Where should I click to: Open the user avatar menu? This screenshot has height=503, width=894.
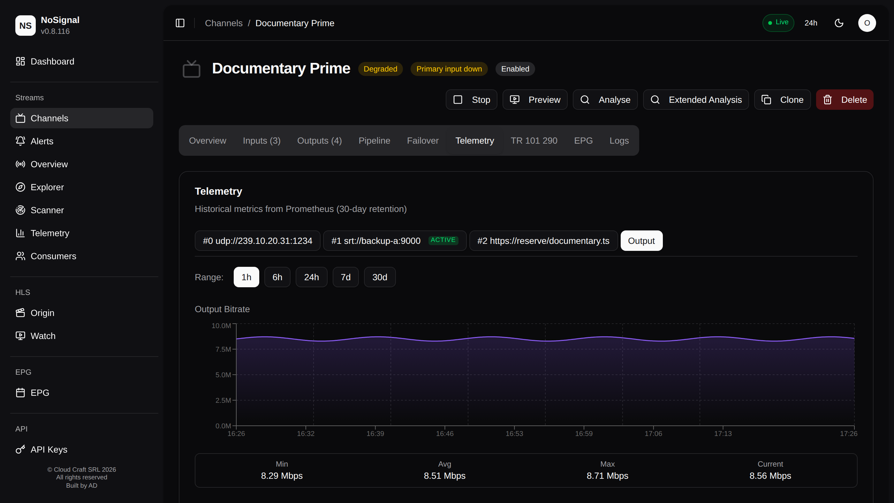[x=867, y=23]
